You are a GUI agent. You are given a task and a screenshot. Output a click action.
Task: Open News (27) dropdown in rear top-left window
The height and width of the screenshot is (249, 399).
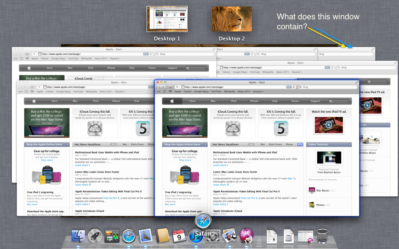tap(101, 58)
